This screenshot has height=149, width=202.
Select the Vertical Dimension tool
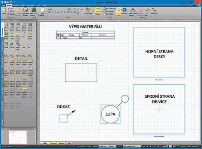(x=18, y=61)
